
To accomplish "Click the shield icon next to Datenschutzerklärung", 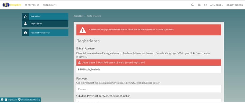I will (19, 100).
